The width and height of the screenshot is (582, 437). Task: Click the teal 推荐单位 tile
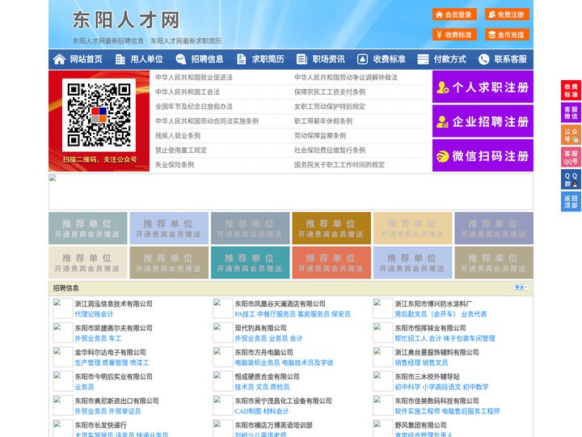tap(250, 262)
